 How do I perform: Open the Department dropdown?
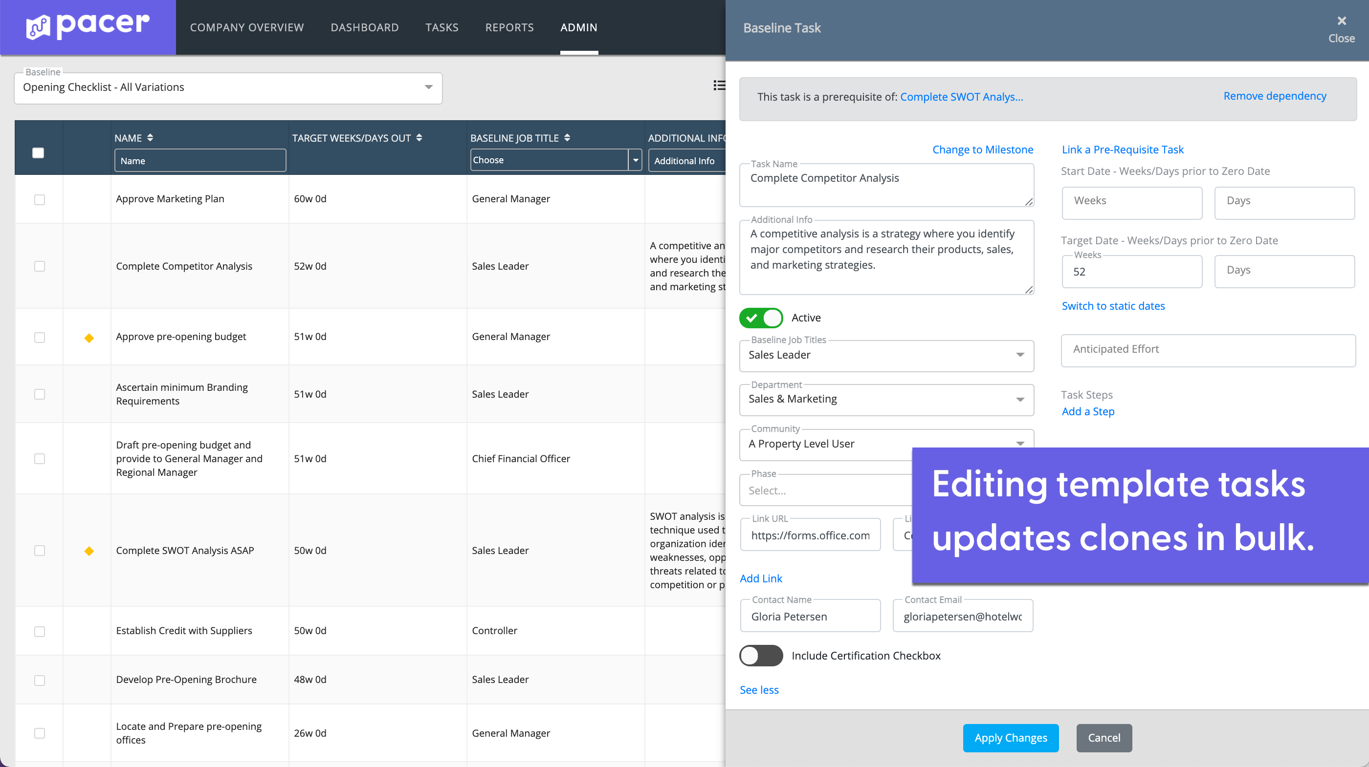(x=886, y=400)
